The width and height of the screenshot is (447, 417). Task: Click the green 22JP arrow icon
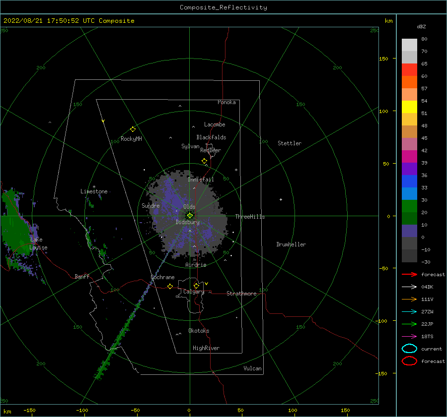(409, 324)
